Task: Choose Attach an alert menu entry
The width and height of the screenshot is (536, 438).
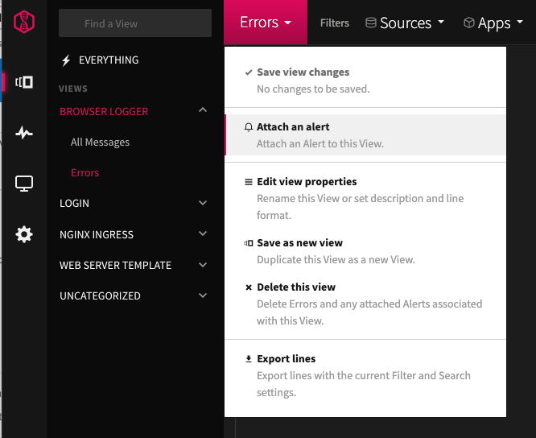Action: (365, 134)
